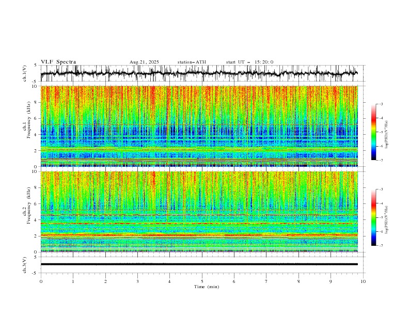The image size is (409, 316).
Task: Click the time axis tick label "8"
Action: coord(298,281)
